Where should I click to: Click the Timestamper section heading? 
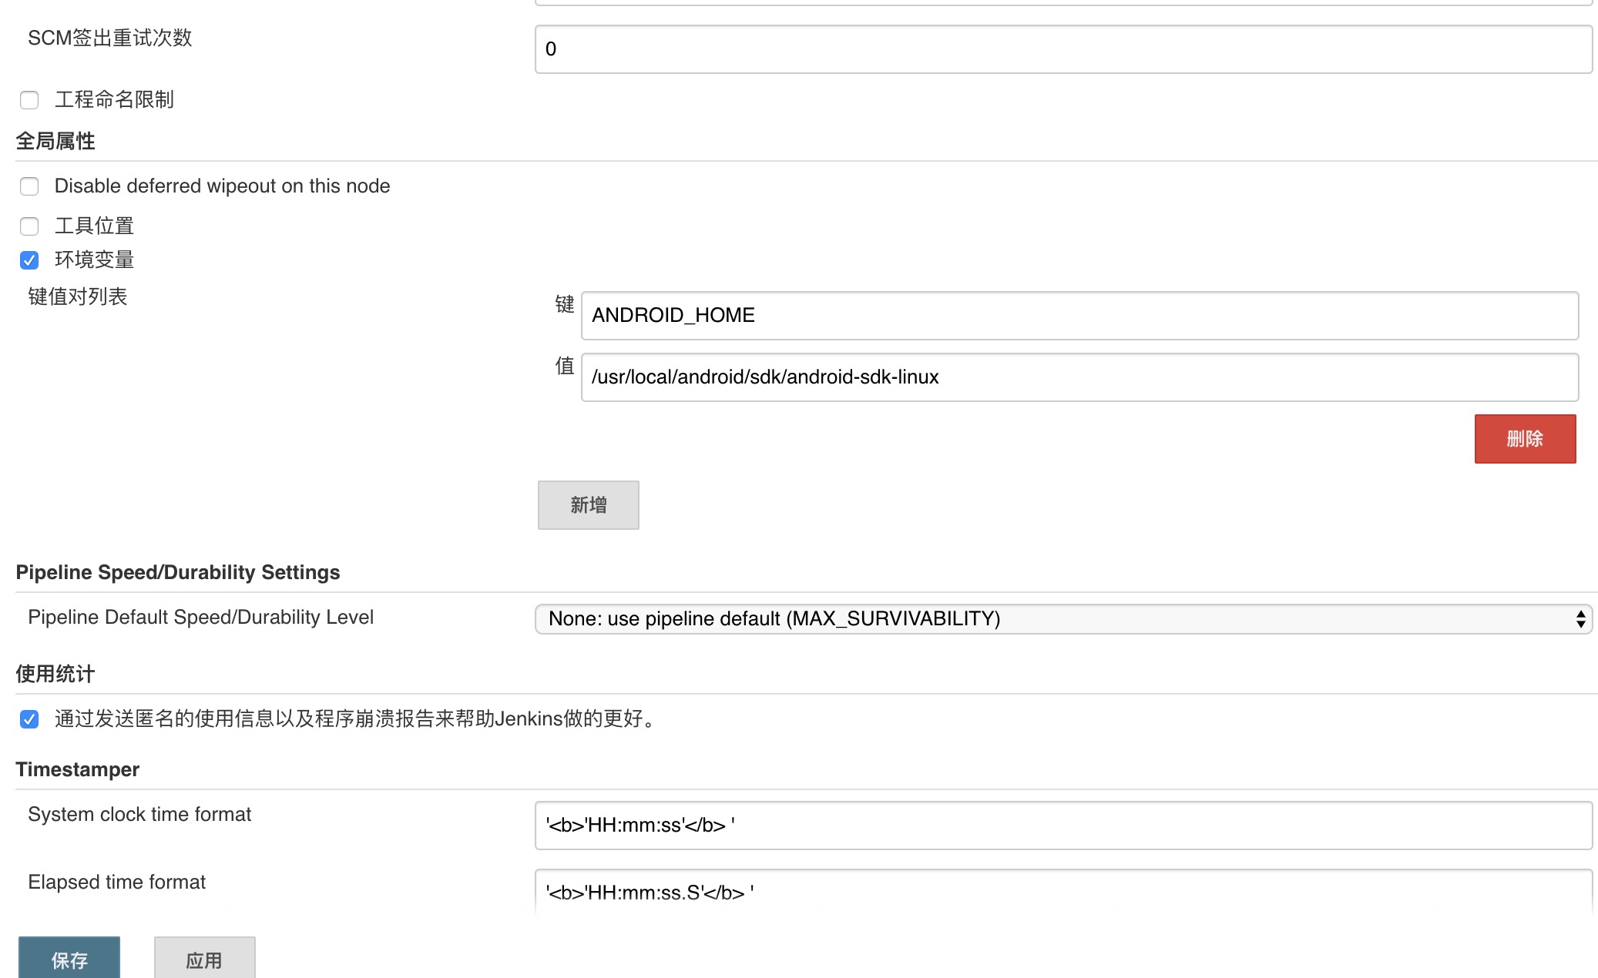click(x=77, y=769)
